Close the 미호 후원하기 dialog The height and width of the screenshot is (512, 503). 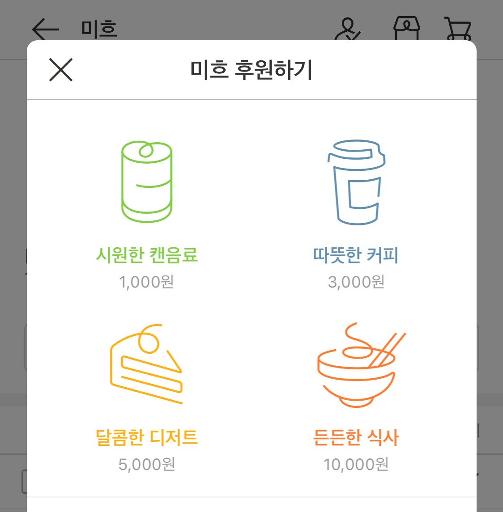(61, 70)
